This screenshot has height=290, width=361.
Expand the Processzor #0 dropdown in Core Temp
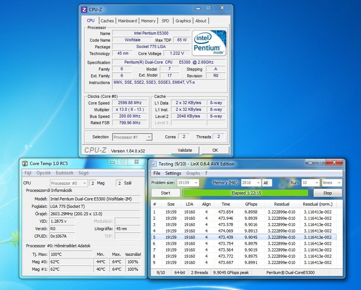coord(85,183)
